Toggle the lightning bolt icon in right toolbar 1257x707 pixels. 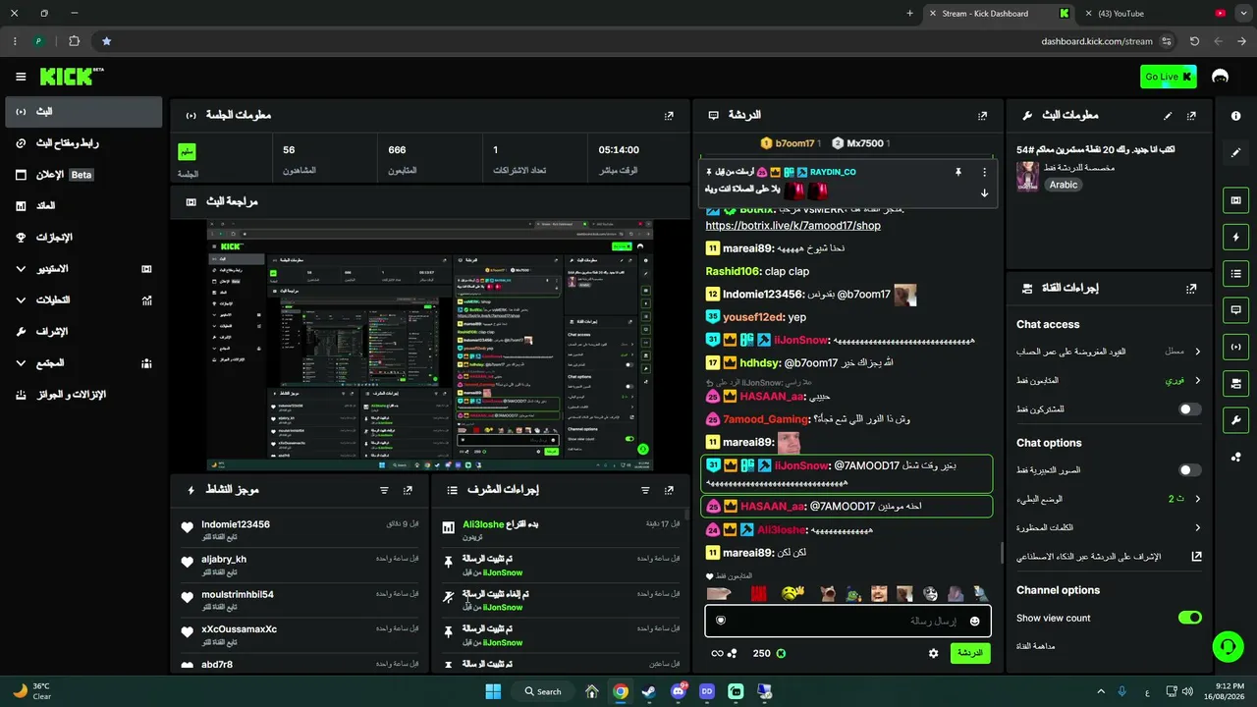[1235, 237]
